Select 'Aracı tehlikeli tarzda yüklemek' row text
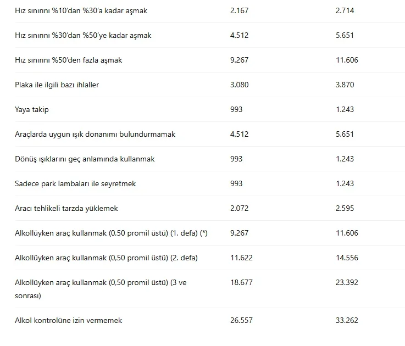405x346 pixels. [66, 208]
